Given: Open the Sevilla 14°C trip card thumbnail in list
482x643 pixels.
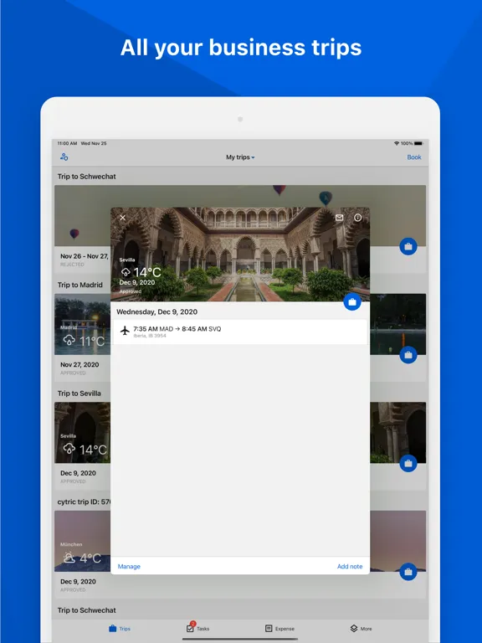Looking at the screenshot, I should [82, 433].
